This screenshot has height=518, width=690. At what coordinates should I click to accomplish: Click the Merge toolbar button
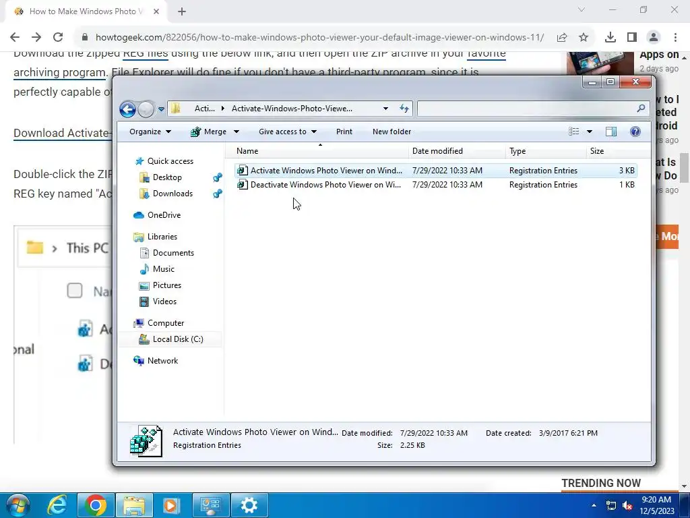(x=209, y=132)
